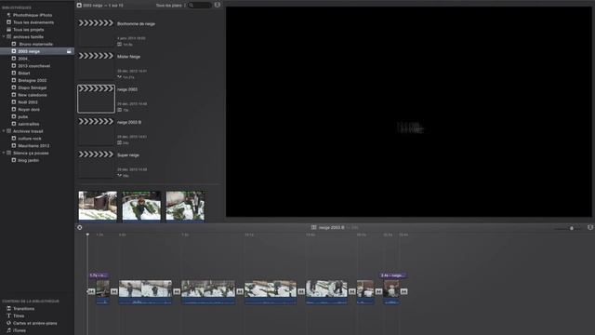Select the transition after the second clip
Image resolution: width=595 pixels, height=335 pixels.
tap(177, 291)
